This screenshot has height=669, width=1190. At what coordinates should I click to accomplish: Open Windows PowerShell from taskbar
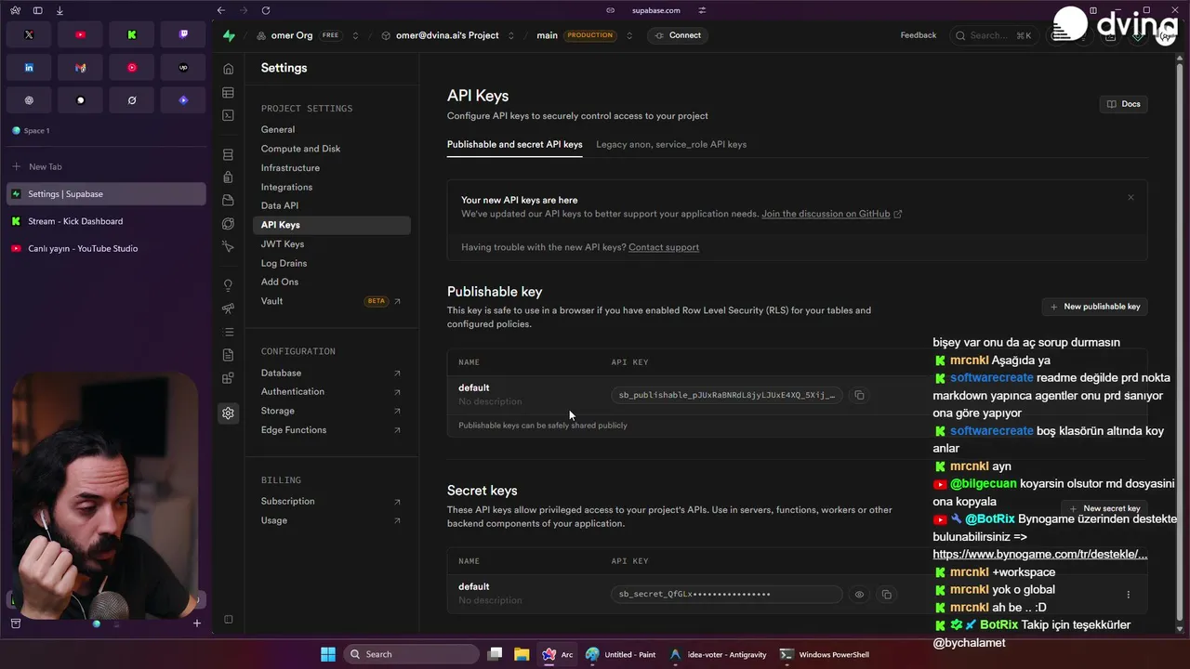[x=826, y=654]
